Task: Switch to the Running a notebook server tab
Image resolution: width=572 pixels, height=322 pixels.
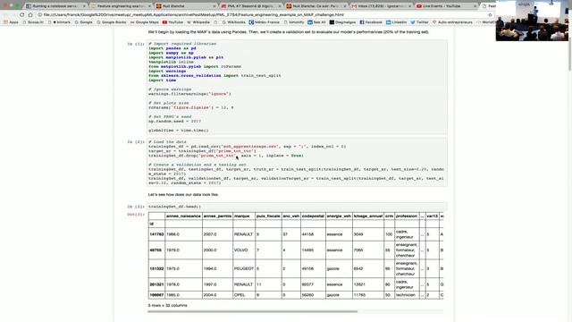Action: pos(55,6)
